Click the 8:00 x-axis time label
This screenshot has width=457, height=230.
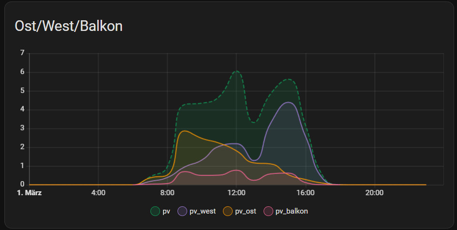point(167,193)
